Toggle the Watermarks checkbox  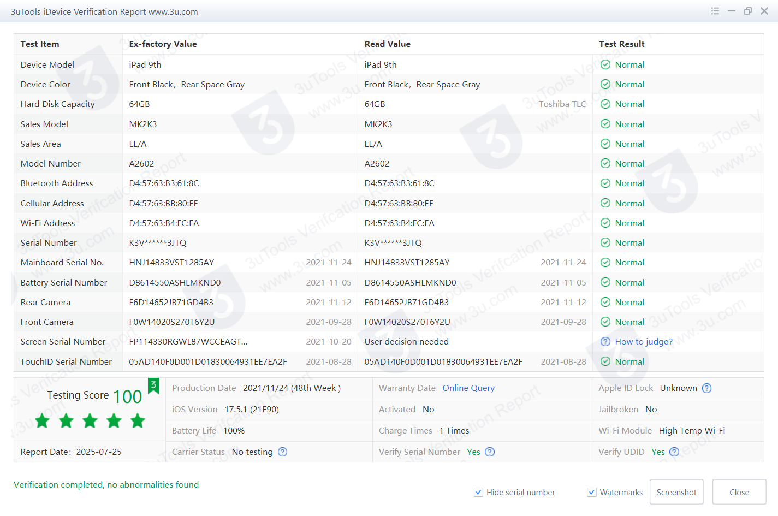tap(591, 493)
